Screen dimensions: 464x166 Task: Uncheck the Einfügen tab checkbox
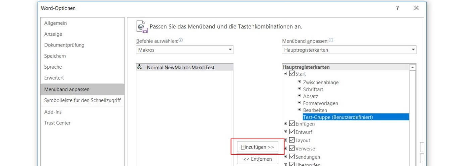(292, 124)
